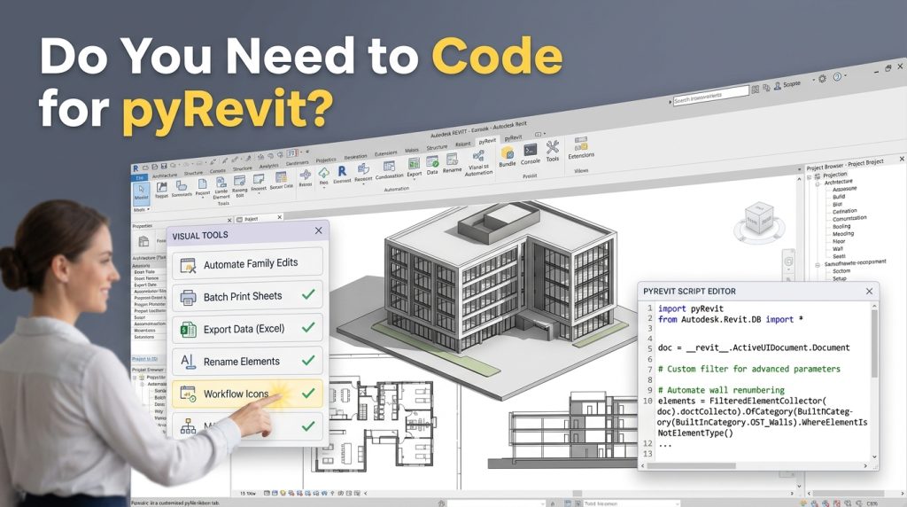Click the Rename ribbon icon
The height and width of the screenshot is (507, 907).
[x=452, y=162]
